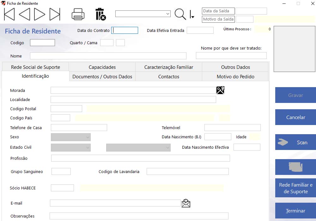This screenshot has width=316, height=221.
Task: Start a Scan with the Scan button
Action: pyautogui.click(x=295, y=142)
